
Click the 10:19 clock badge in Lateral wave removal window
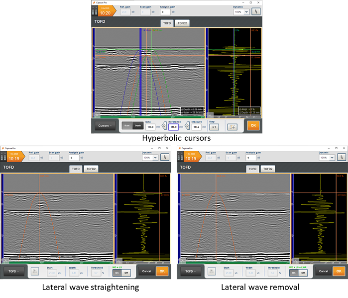point(193,157)
